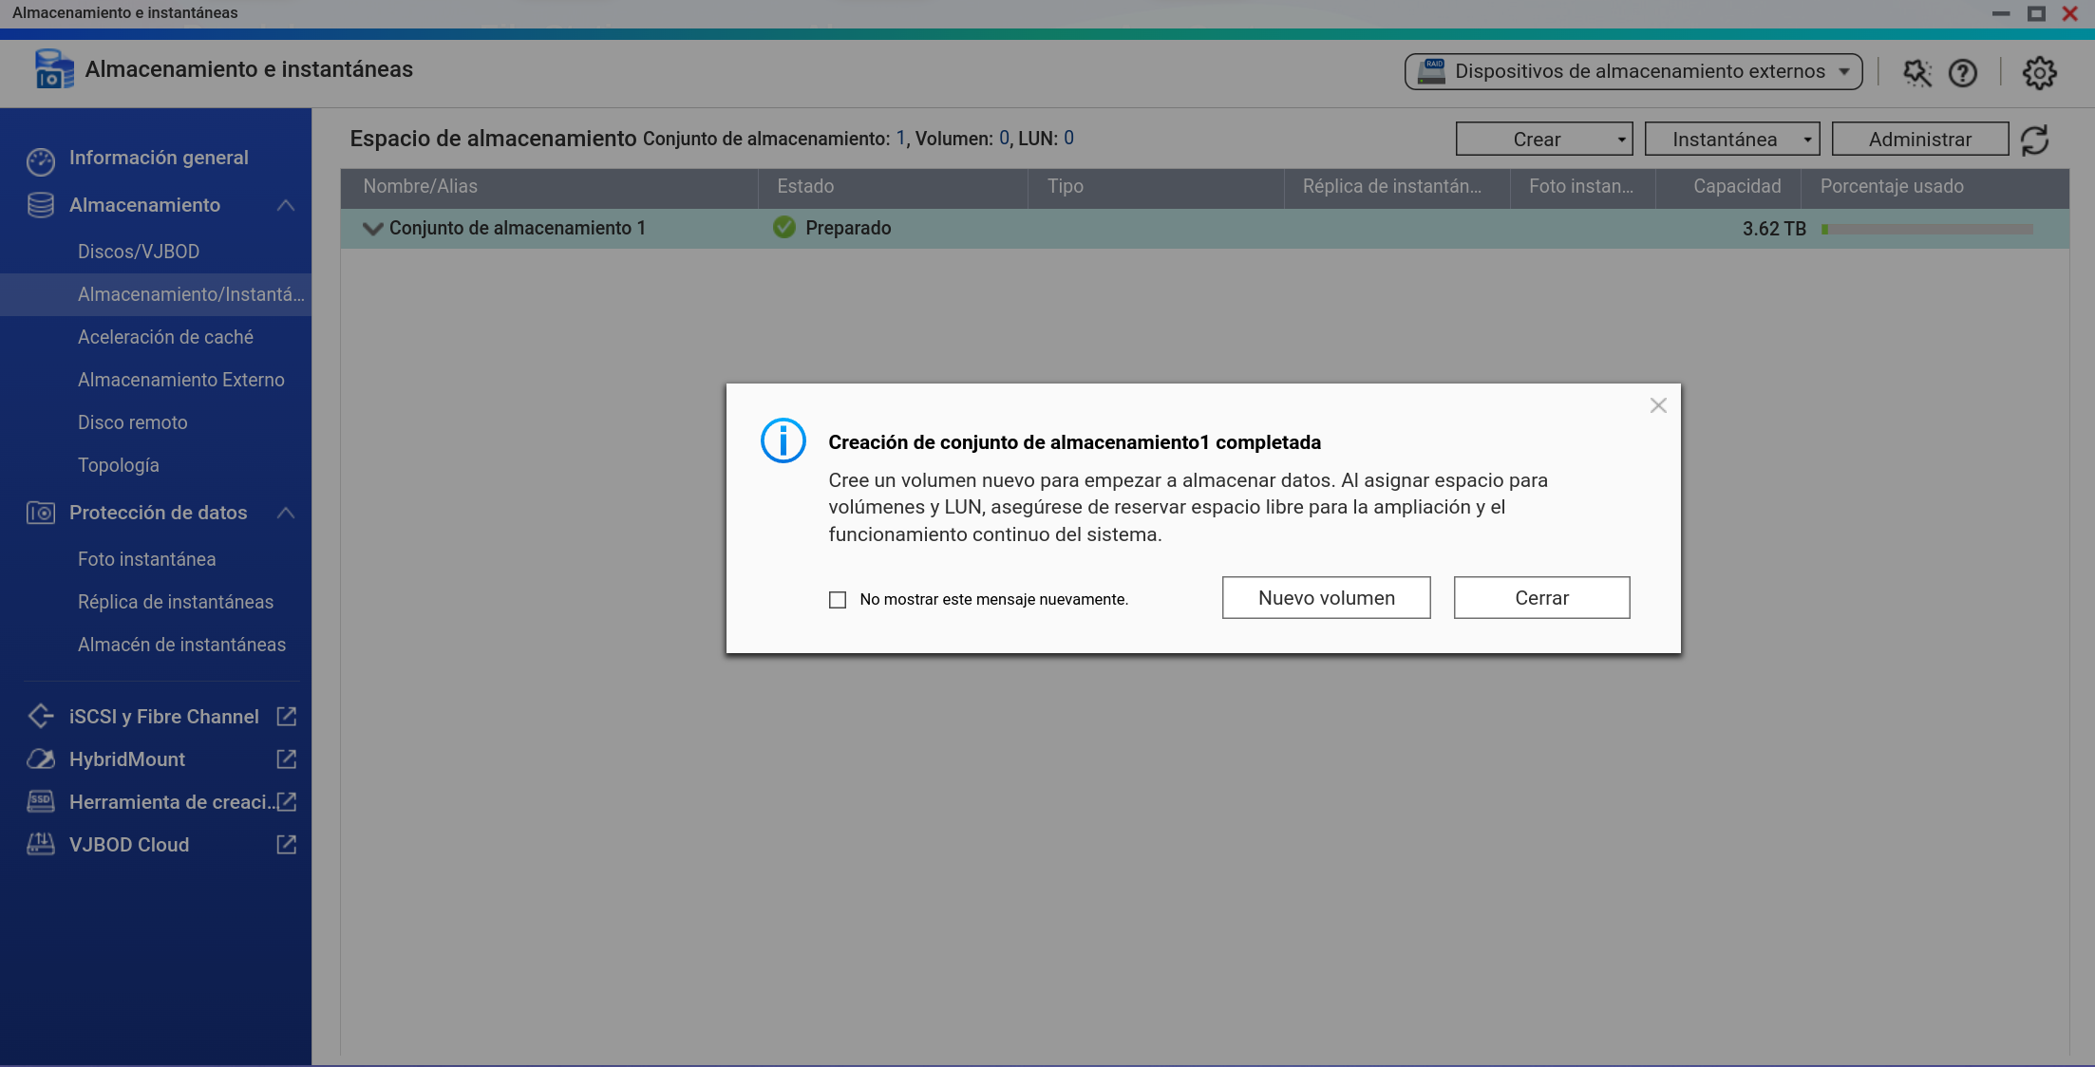This screenshot has width=2095, height=1067.
Task: Click the storage pool usage percentage bar
Action: pyautogui.click(x=1926, y=229)
